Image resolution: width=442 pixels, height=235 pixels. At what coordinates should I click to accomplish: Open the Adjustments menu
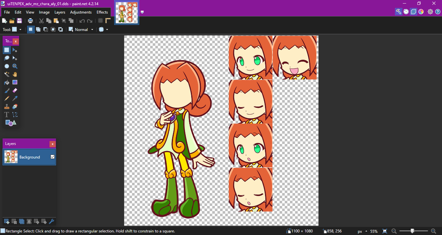[81, 12]
